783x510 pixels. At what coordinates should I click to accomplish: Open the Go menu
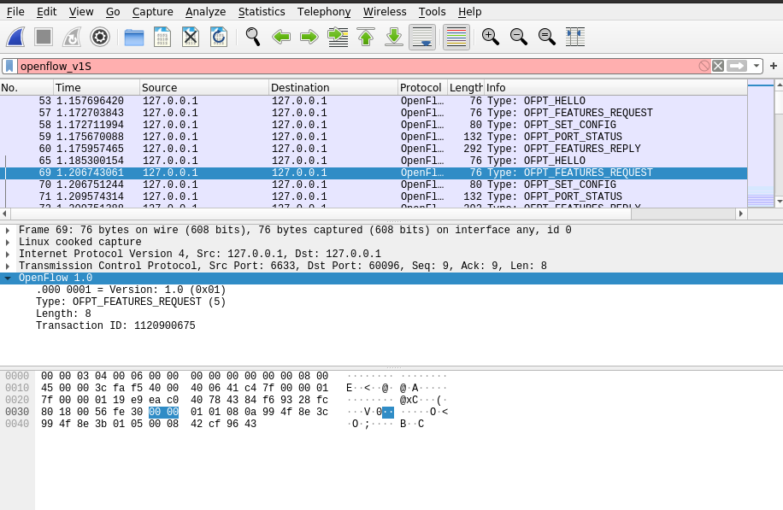[113, 11]
